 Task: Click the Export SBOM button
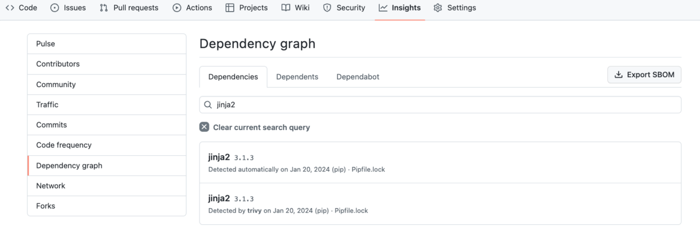click(645, 75)
